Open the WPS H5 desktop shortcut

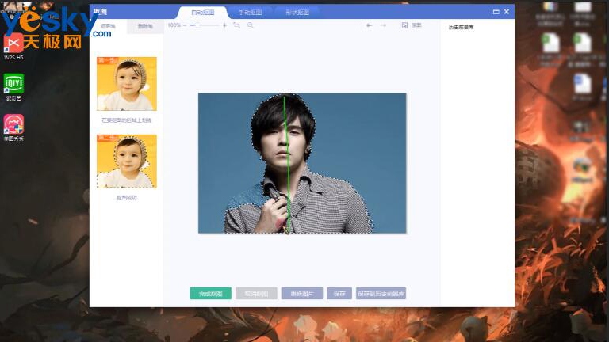click(x=13, y=47)
